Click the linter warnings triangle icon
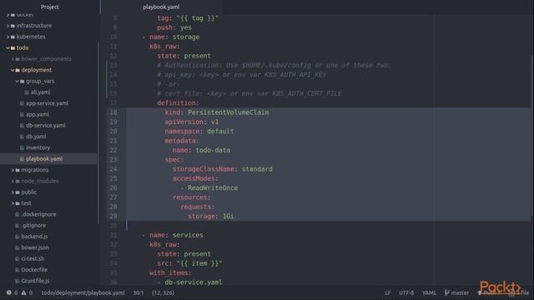This screenshot has width=534, height=300. point(23,292)
